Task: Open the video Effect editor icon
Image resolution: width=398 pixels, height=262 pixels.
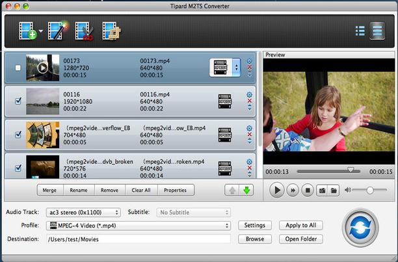Action: click(59, 31)
